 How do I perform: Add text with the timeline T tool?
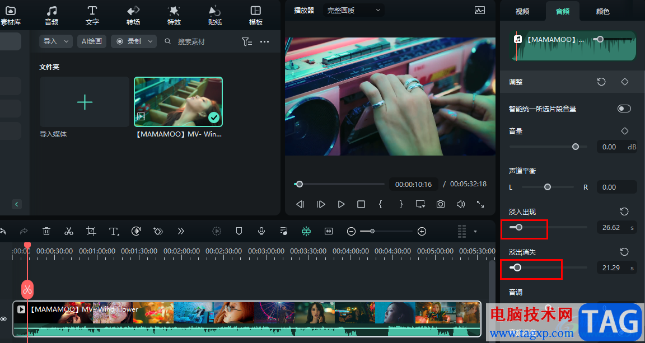tap(114, 231)
